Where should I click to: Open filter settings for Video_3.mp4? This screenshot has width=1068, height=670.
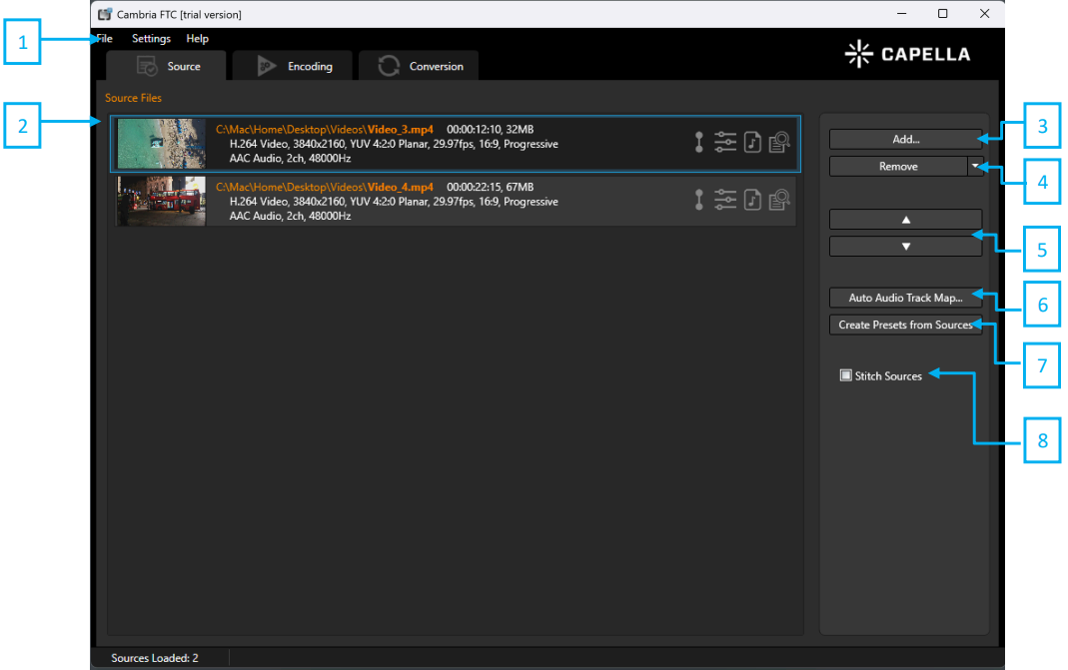(x=725, y=142)
